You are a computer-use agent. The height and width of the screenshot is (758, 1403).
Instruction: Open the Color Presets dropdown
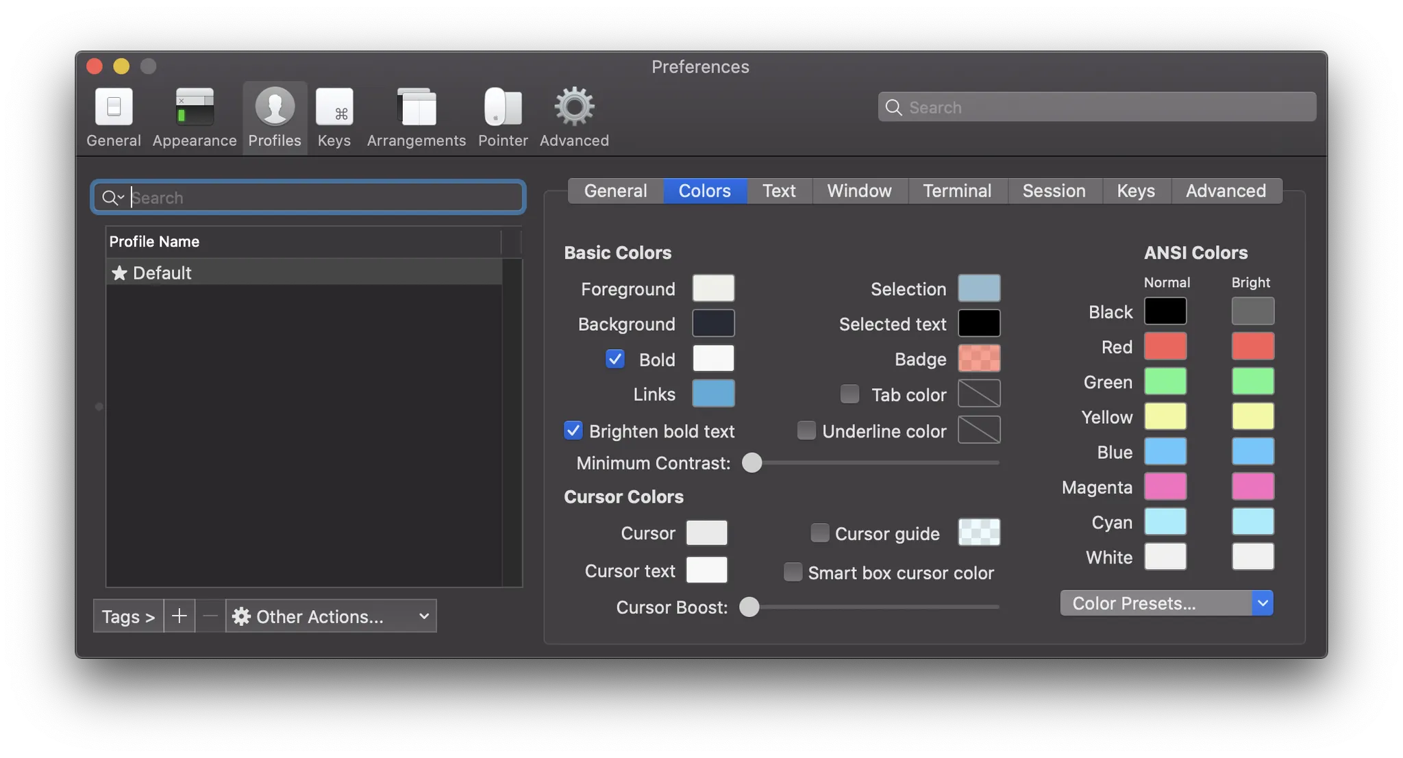pyautogui.click(x=1166, y=603)
